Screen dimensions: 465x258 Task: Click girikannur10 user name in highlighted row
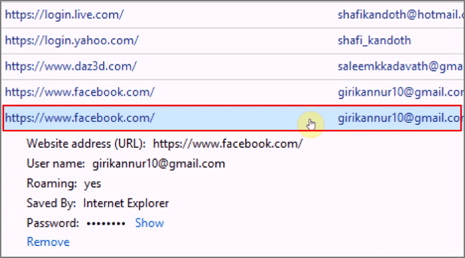click(x=399, y=118)
